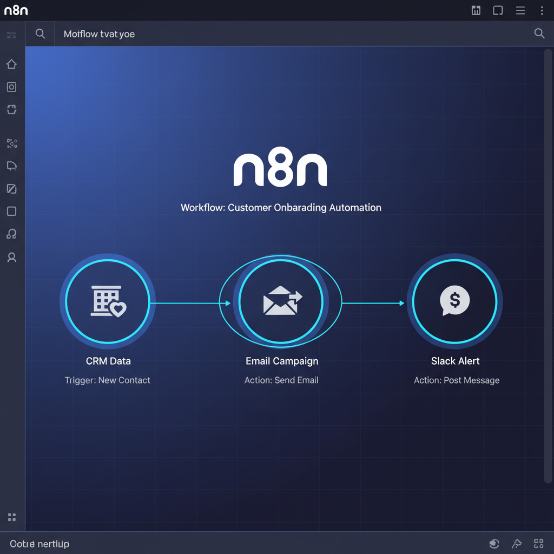Open the workflow executions panel icon in sidebar
Viewport: 554px width, 554px height.
[x=11, y=87]
